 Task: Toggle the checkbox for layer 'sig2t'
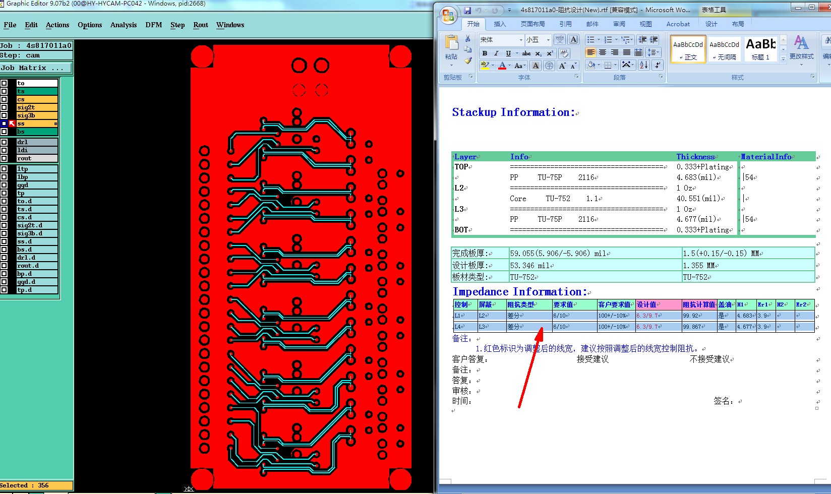click(4, 107)
